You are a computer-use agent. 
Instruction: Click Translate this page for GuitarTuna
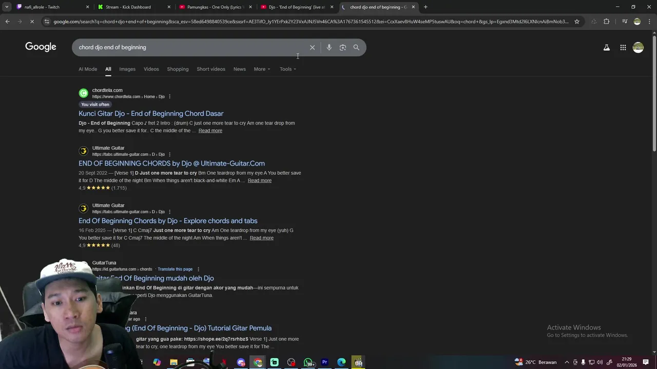175,269
